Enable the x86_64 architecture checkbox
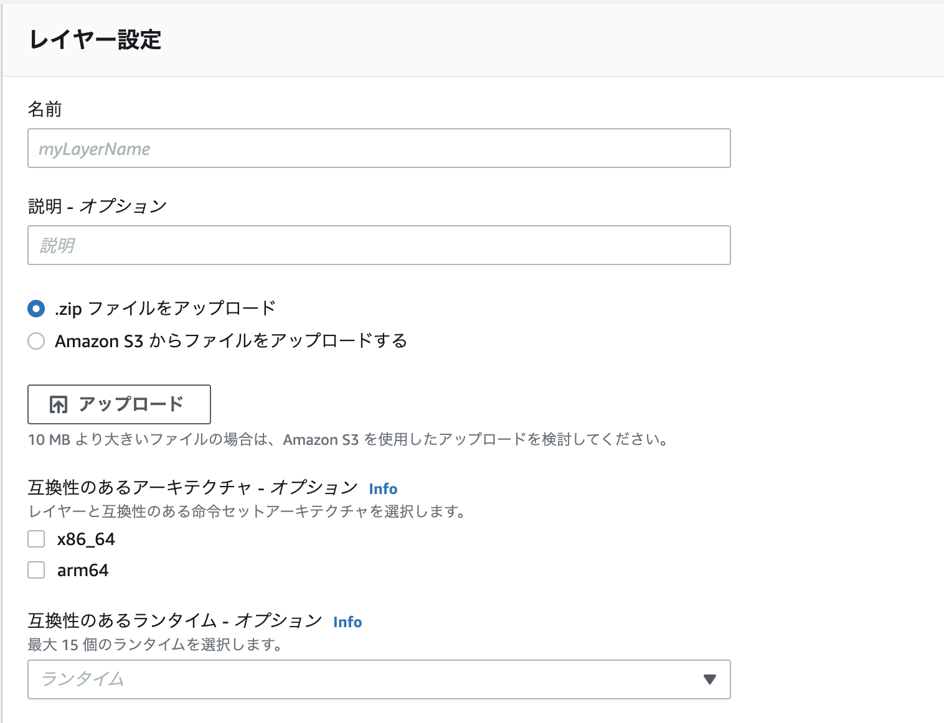This screenshot has width=944, height=723. 35,539
